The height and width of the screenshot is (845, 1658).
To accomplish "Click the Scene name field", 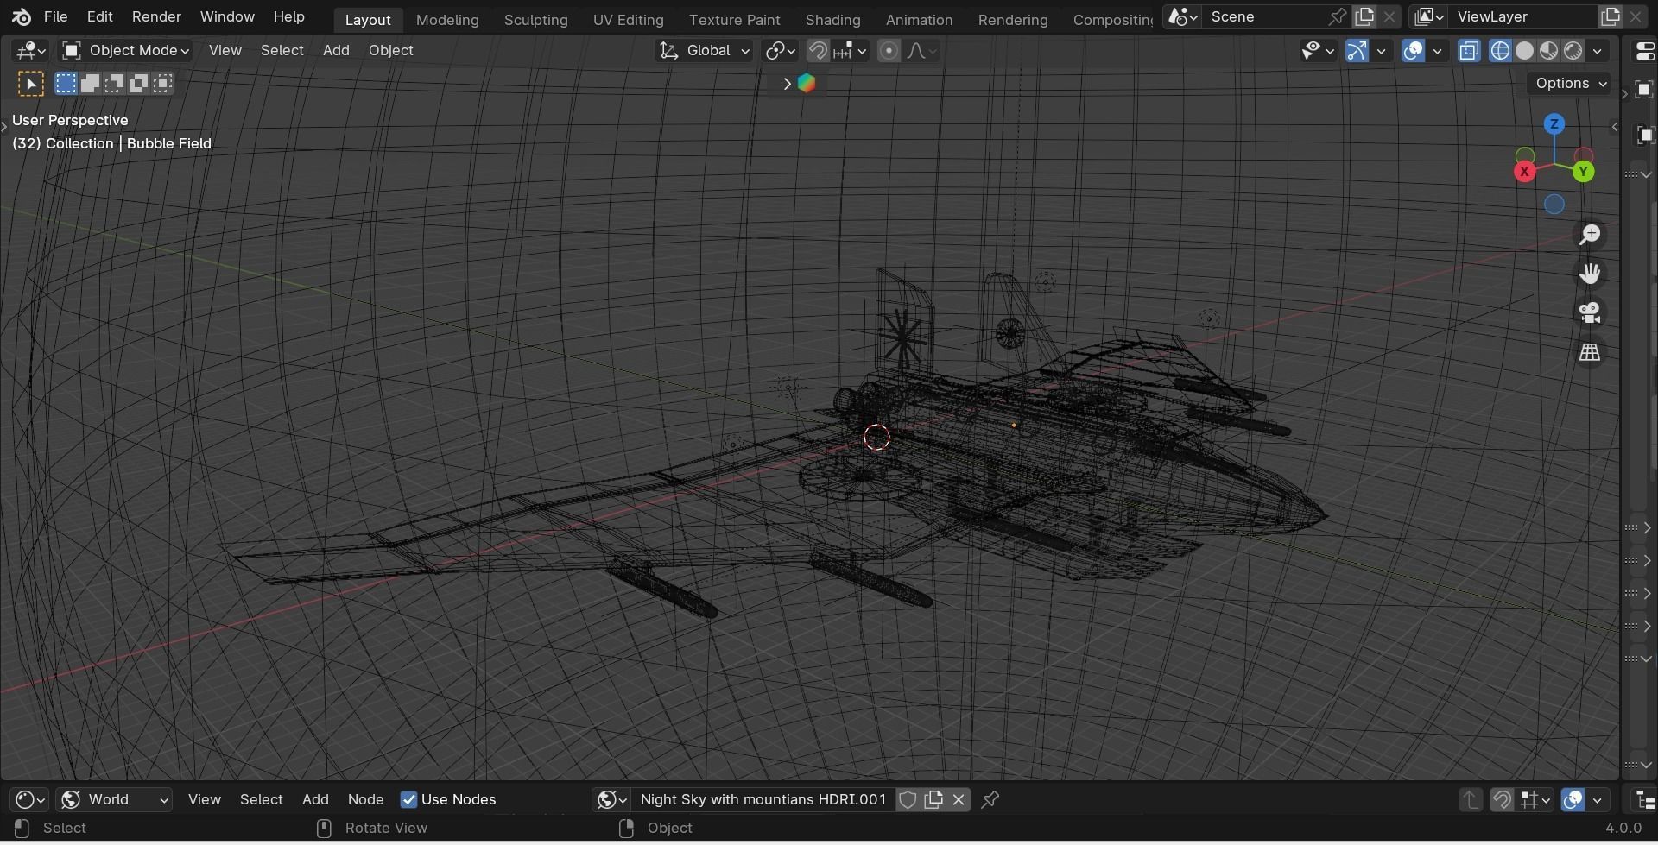I will click(1265, 16).
